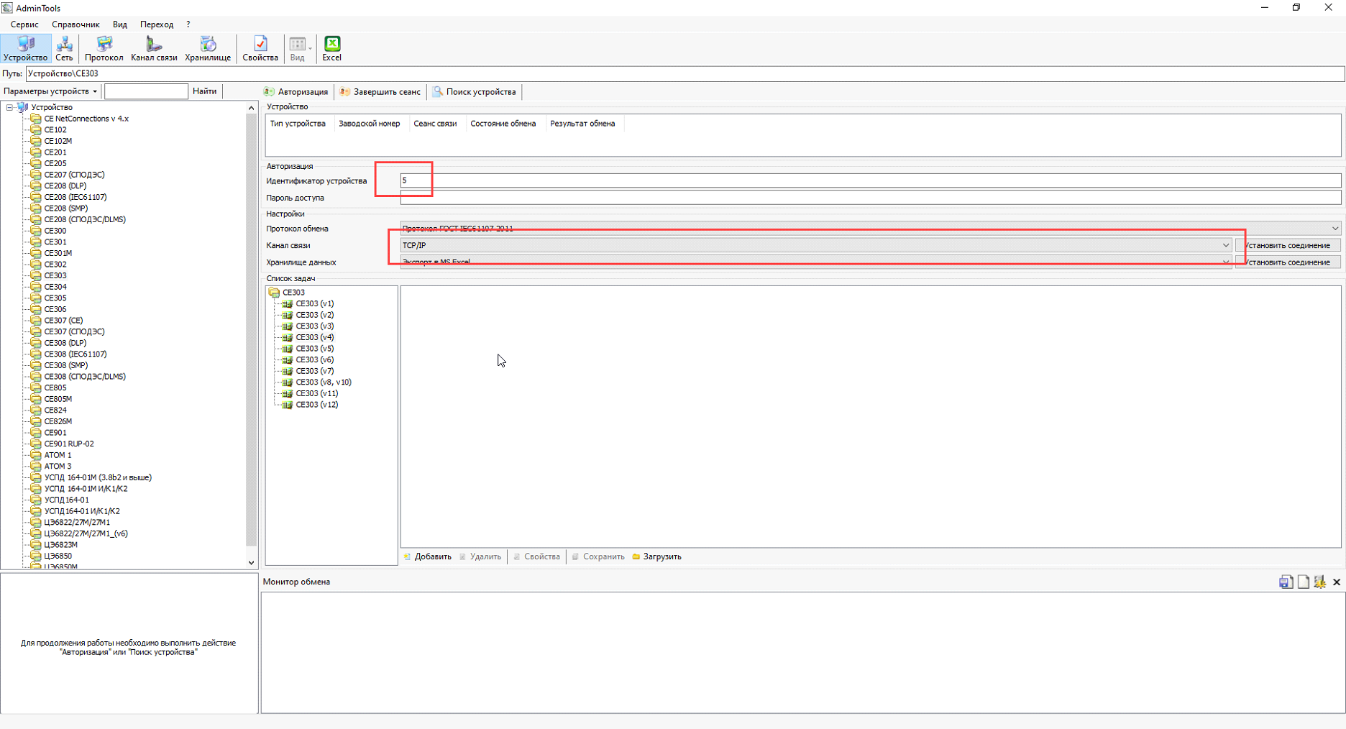Select the Протокол toolbar icon
The height and width of the screenshot is (729, 1346).
pos(104,49)
